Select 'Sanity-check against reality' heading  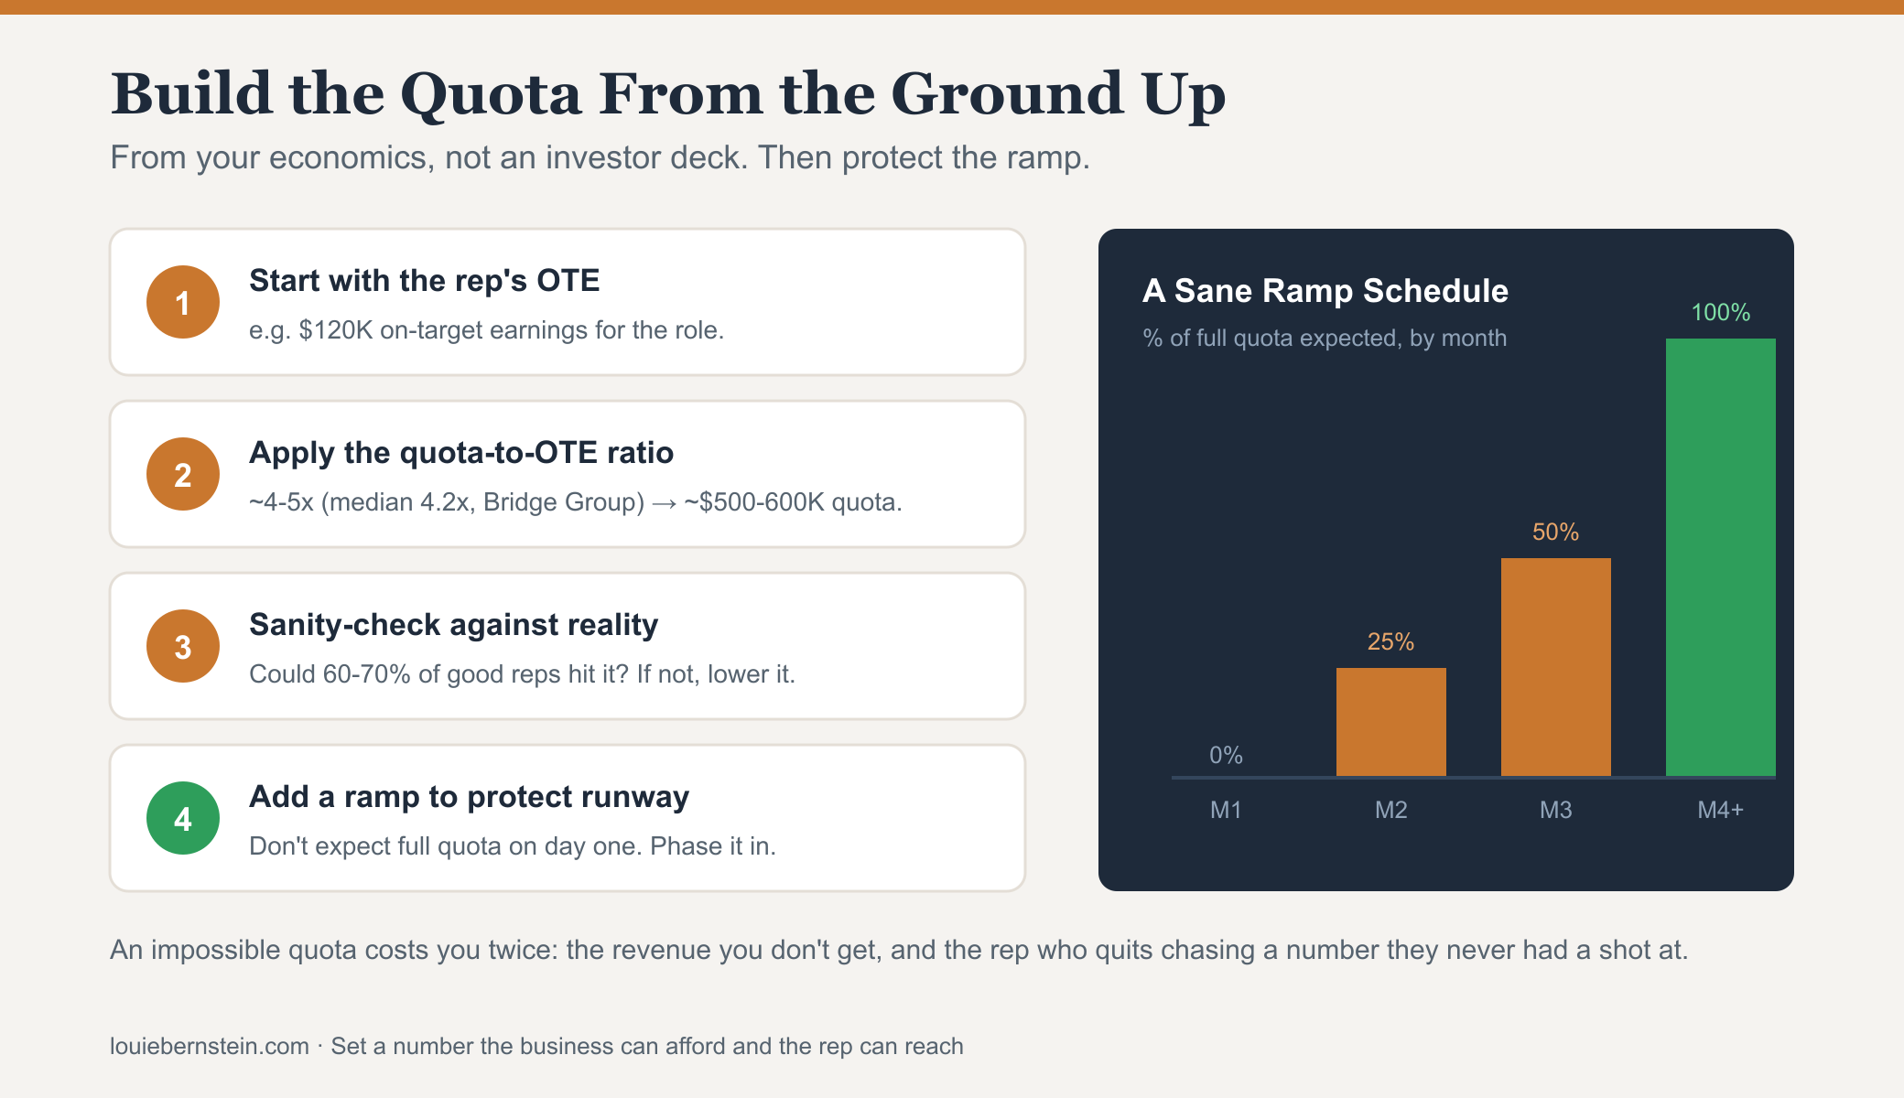(x=454, y=624)
